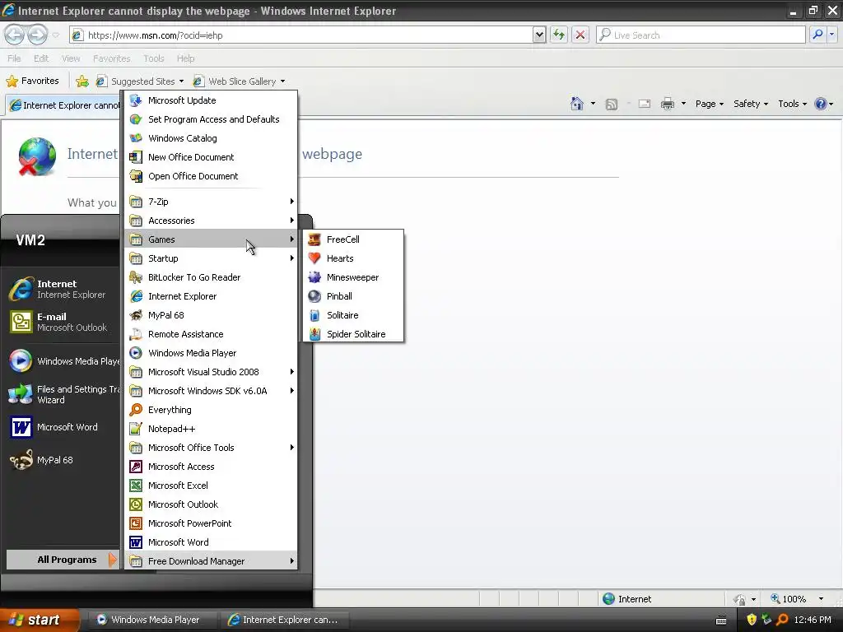Expand Microsoft Visual Studio 2008 folder
The image size is (843, 632).
coord(211,372)
